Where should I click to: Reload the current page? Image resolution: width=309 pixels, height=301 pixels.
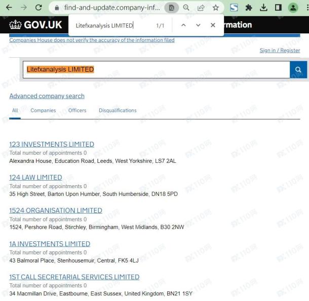coord(38,8)
